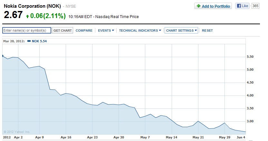This screenshot has height=141, width=268.
Task: Click the Apr 30 date label
Action: (x=119, y=137)
